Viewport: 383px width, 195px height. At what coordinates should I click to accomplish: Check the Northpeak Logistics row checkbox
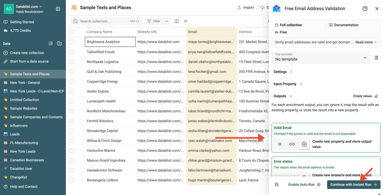[72, 62]
